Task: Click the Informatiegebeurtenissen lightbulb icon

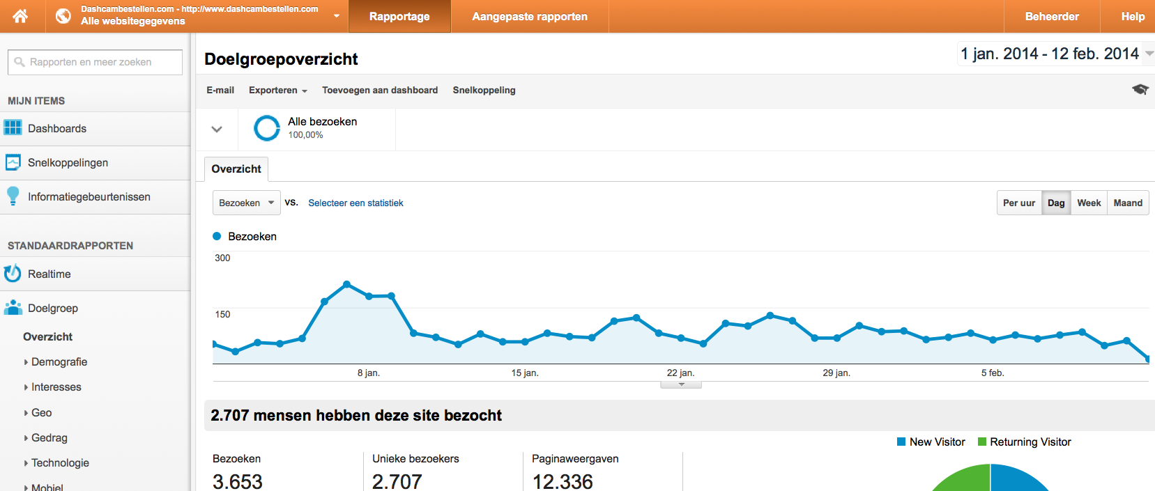Action: 13,196
